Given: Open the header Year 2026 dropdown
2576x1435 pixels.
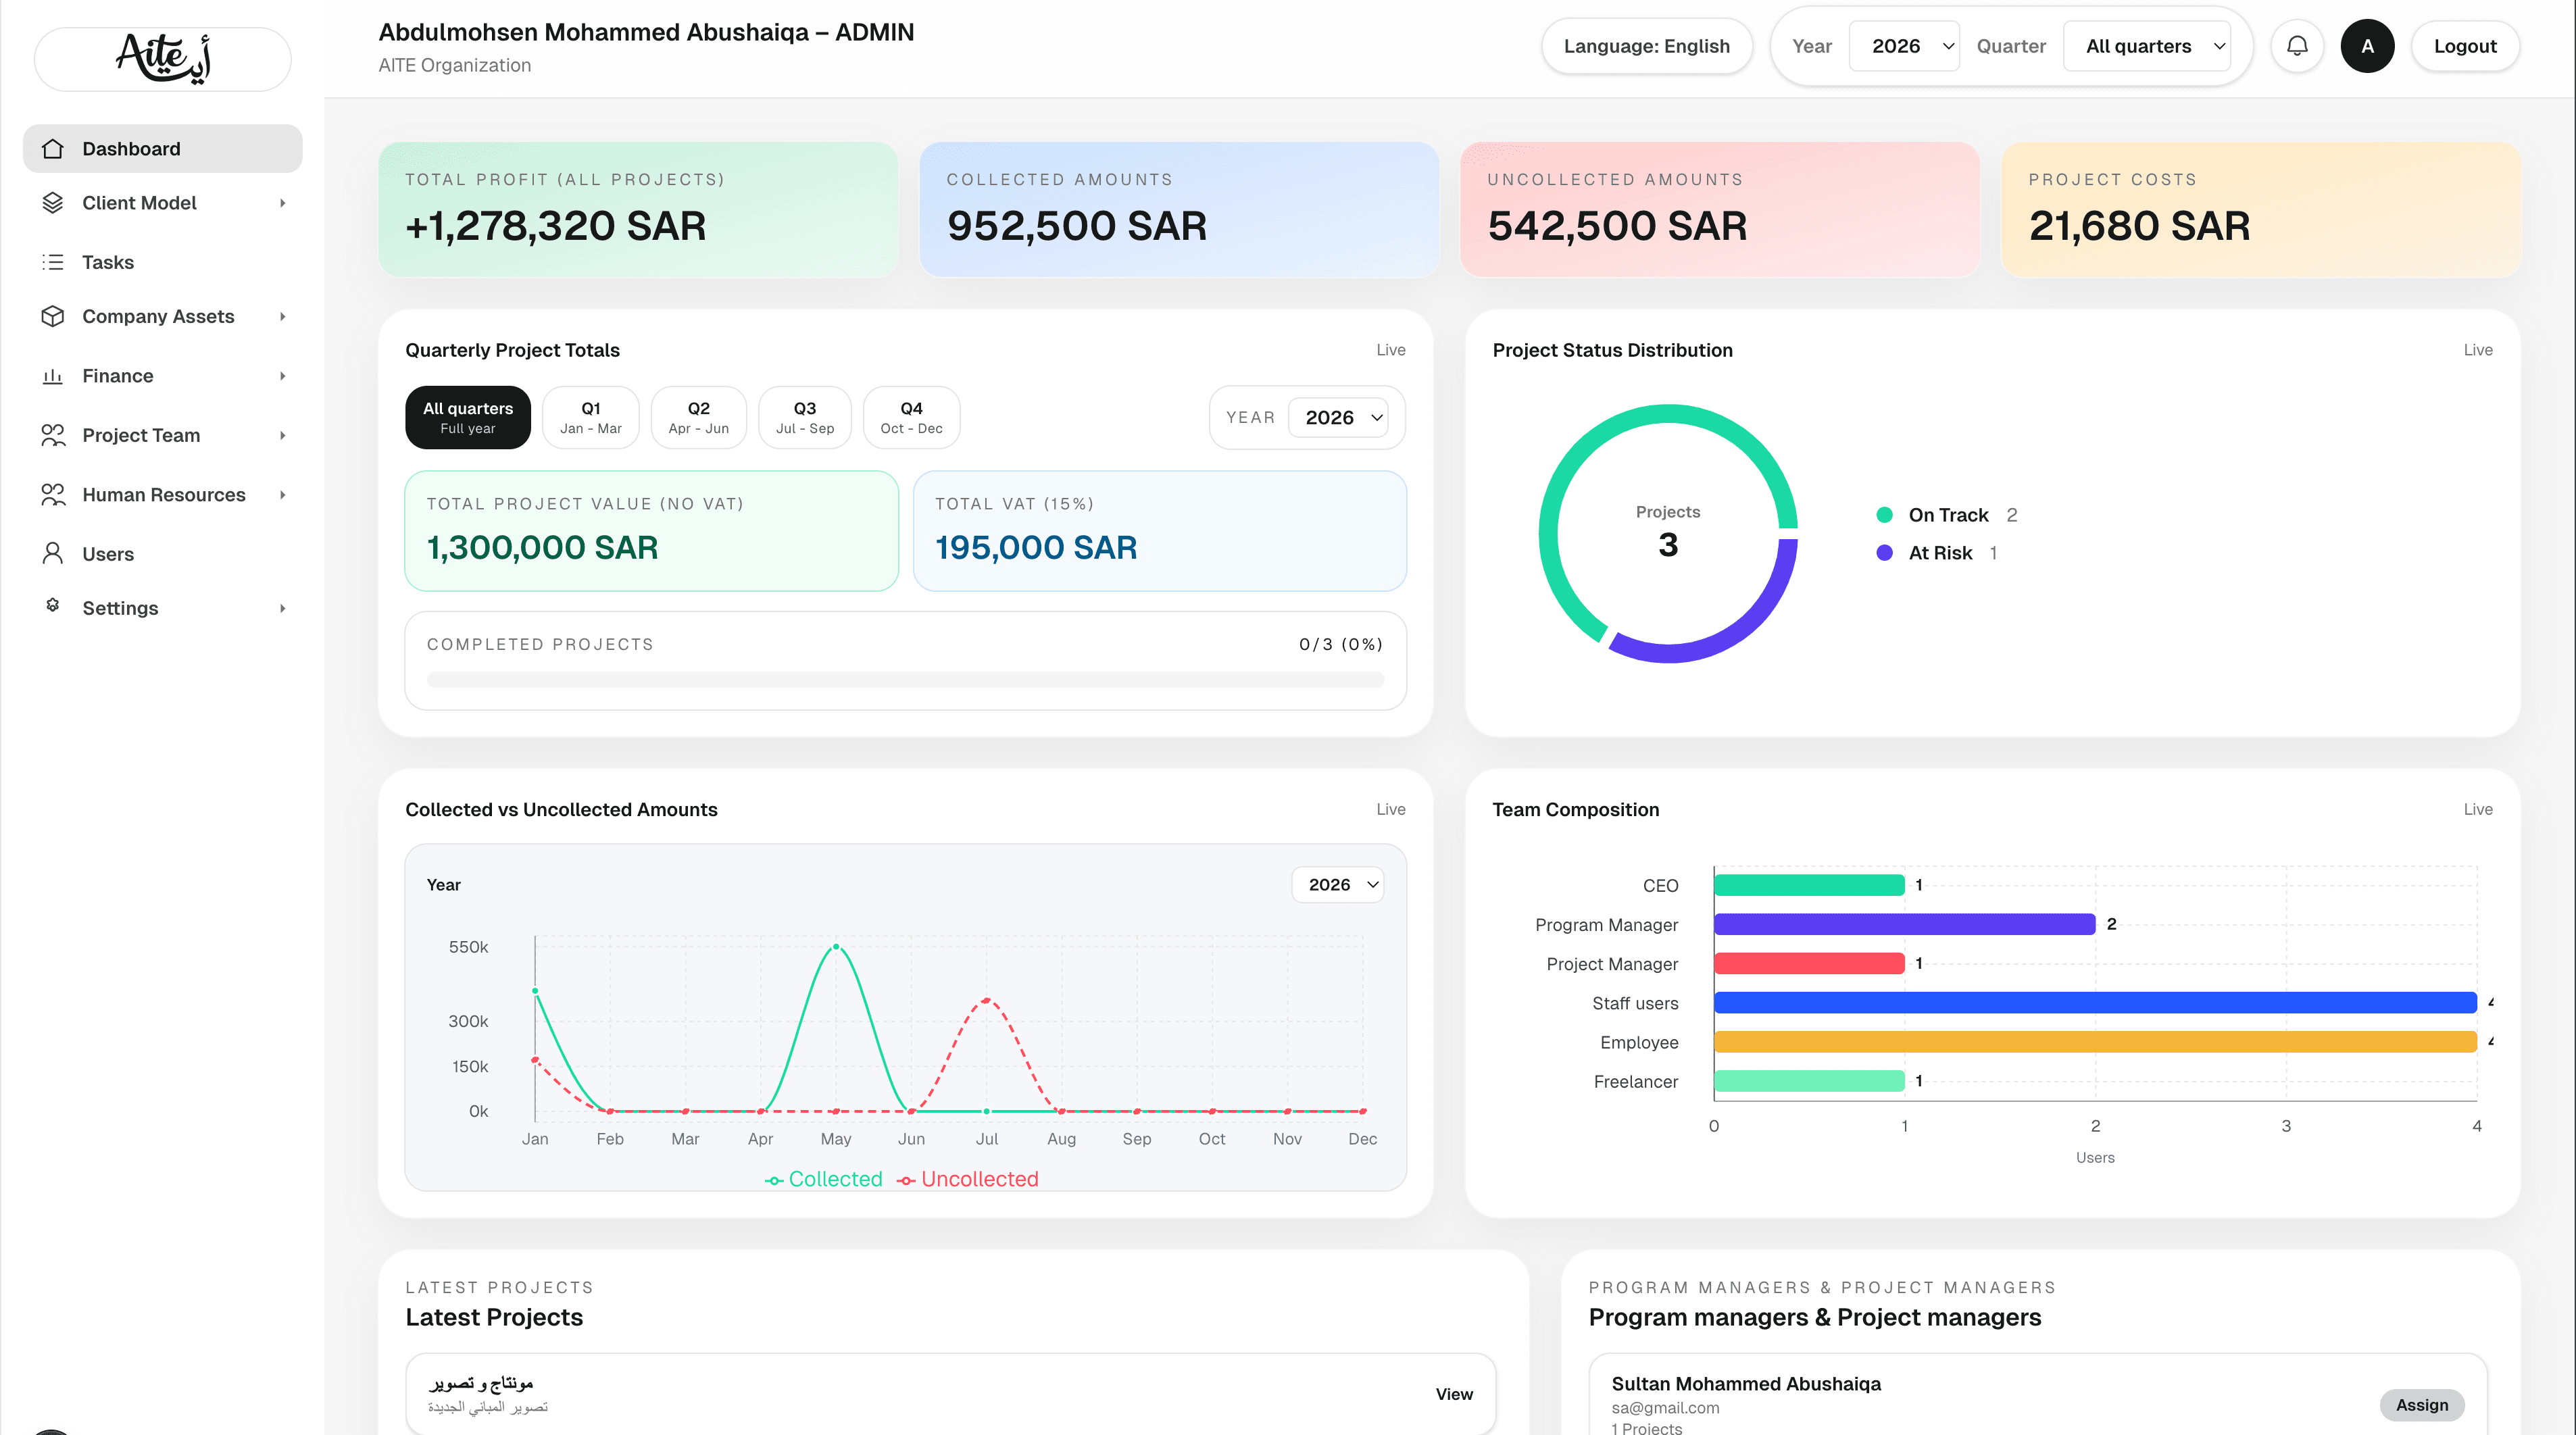Looking at the screenshot, I should coord(1904,46).
